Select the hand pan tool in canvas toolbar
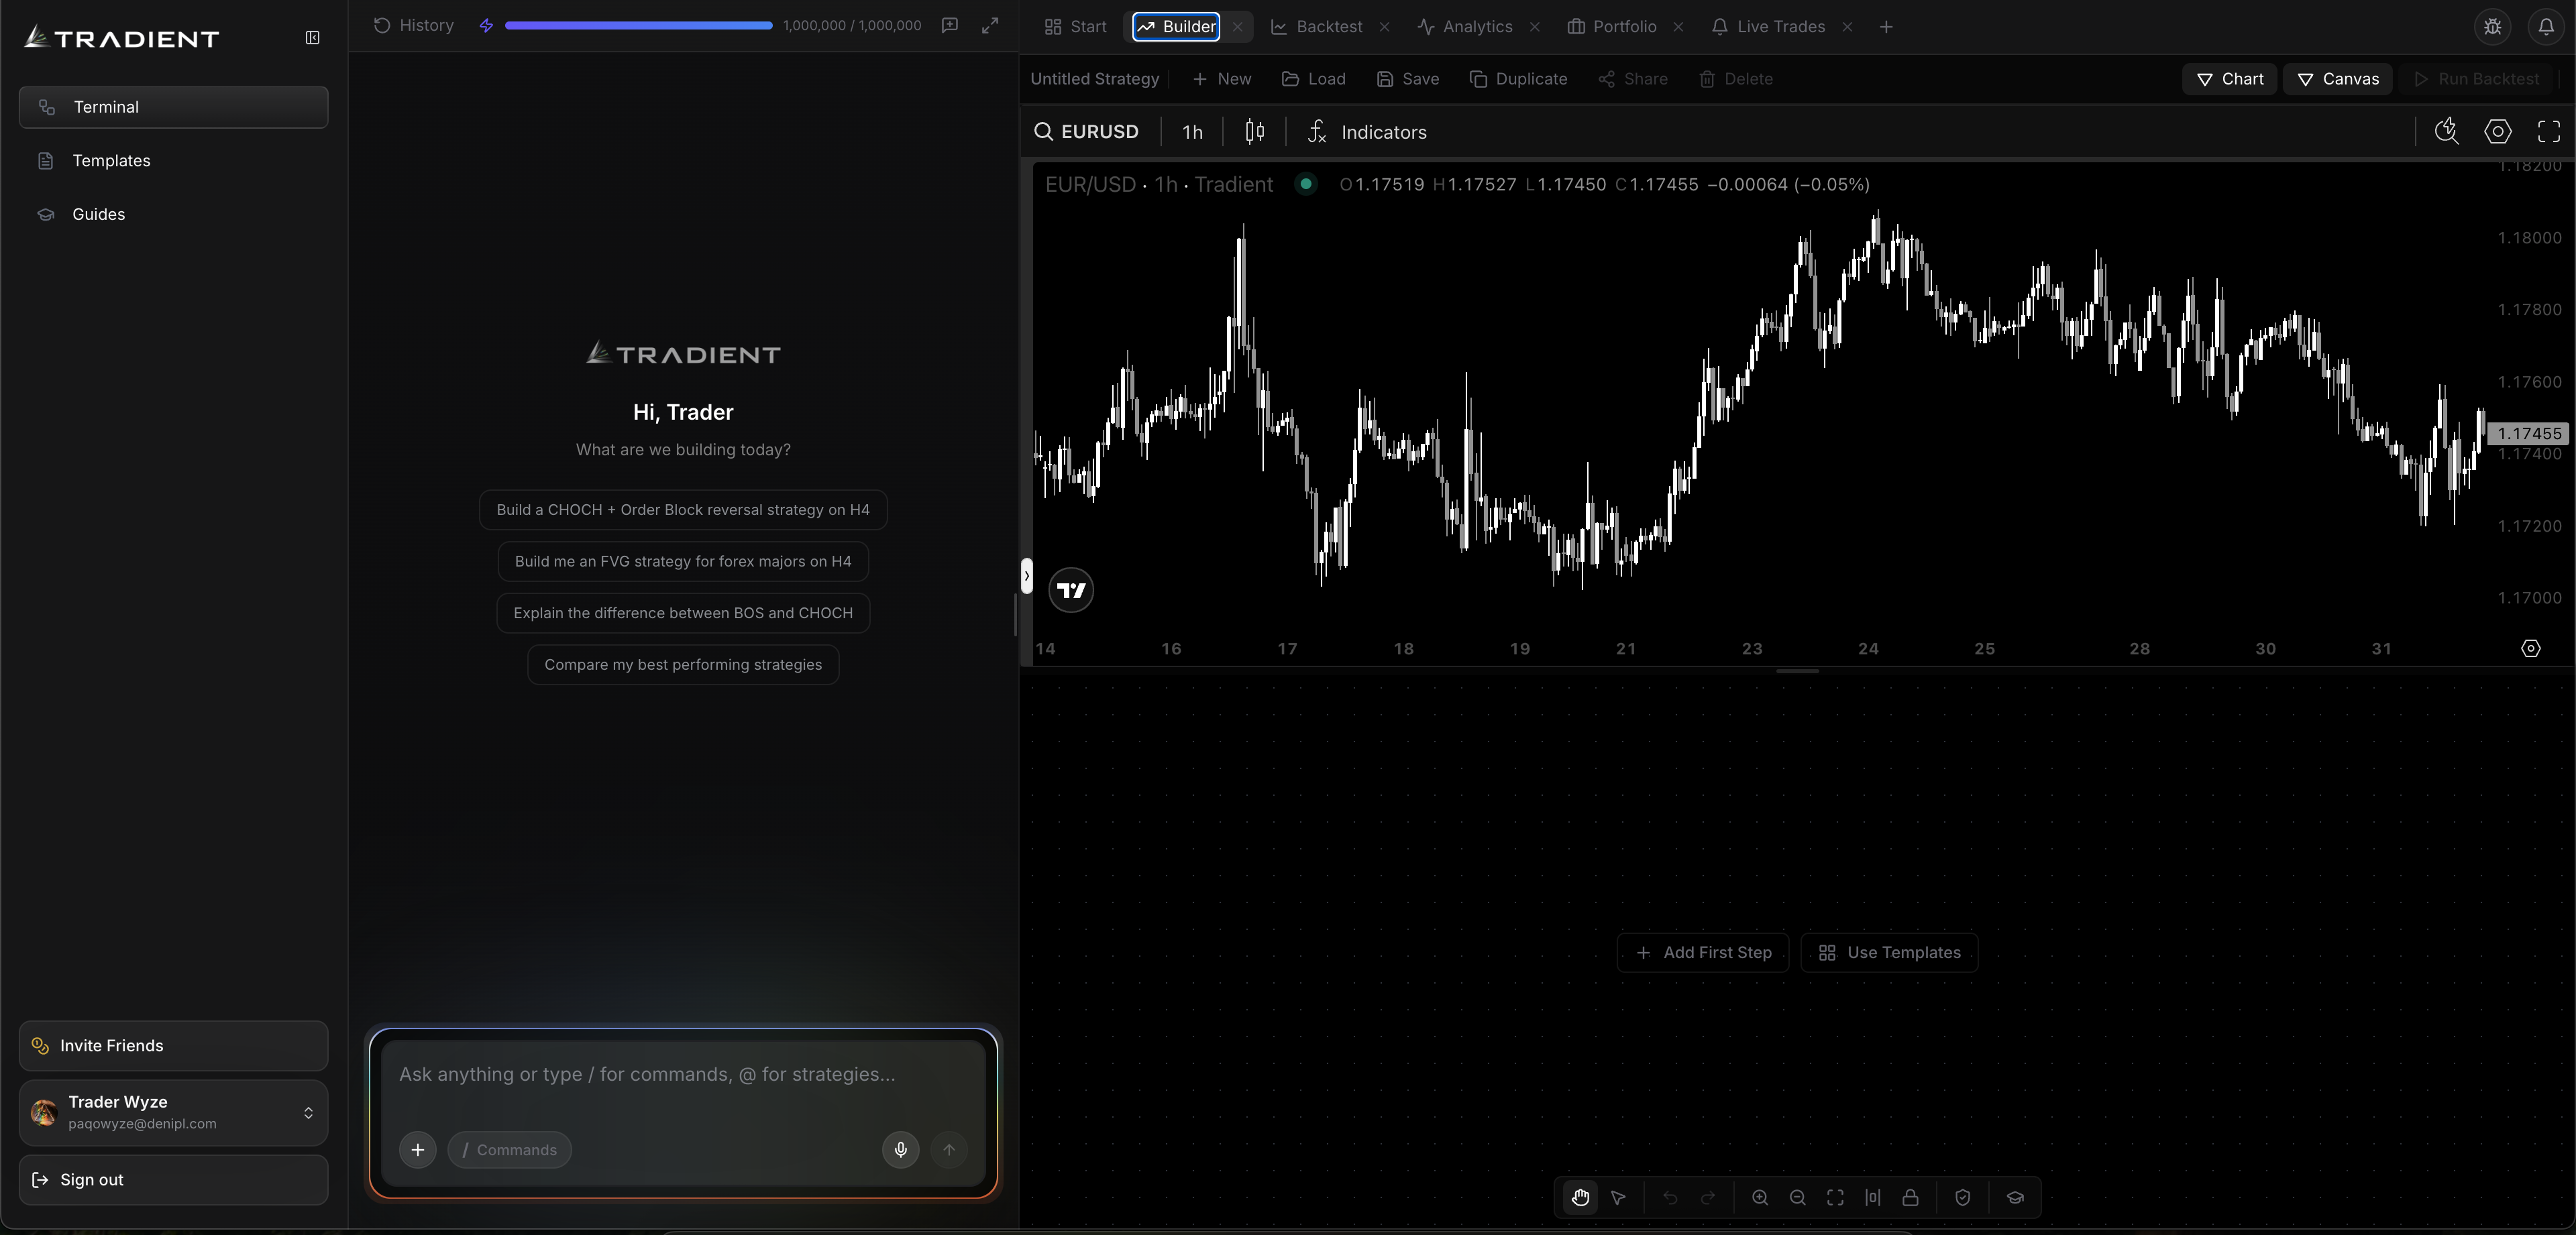Screen dimensions: 2576x1235 click(1580, 1197)
